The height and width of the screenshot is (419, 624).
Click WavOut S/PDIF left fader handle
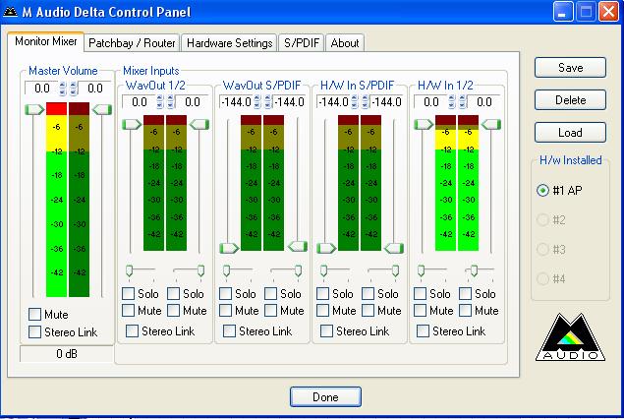click(229, 248)
